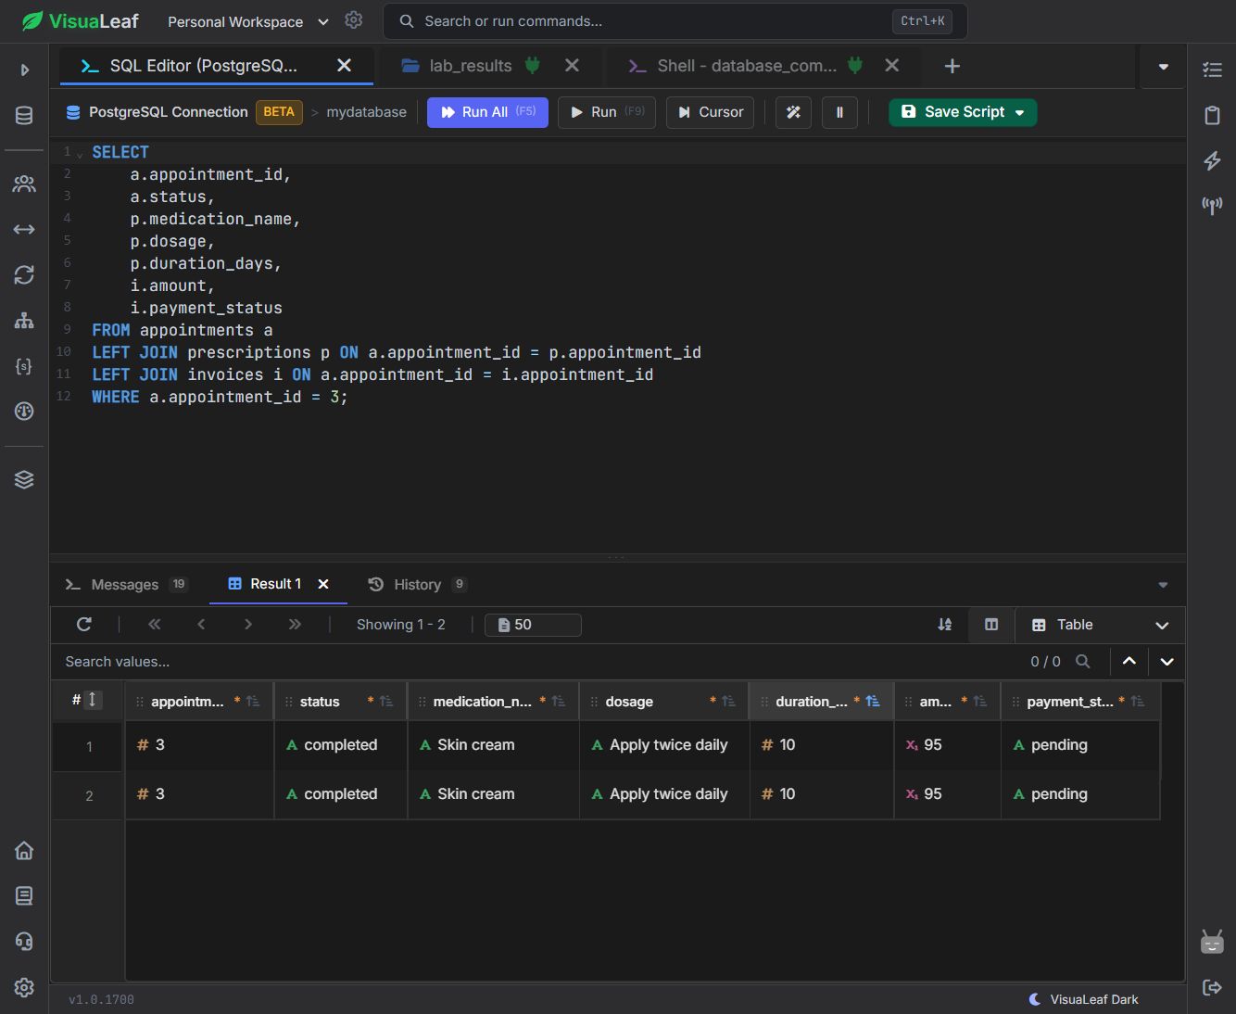The width and height of the screenshot is (1236, 1014).
Task: Toggle sort on status column
Action: coord(386,702)
